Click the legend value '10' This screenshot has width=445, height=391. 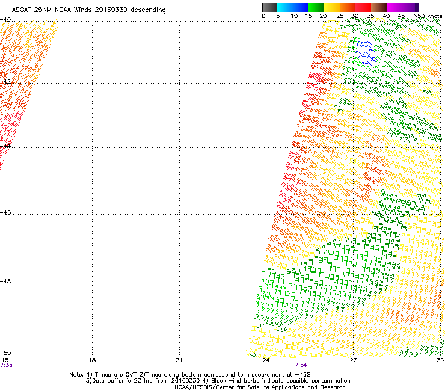(294, 16)
